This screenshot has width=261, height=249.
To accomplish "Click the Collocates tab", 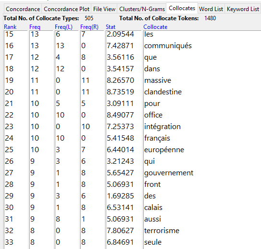I will (182, 8).
